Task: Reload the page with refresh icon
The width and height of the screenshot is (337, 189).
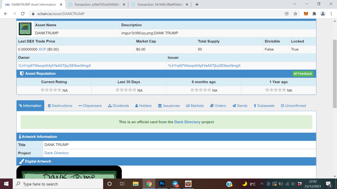Action: (x=23, y=14)
